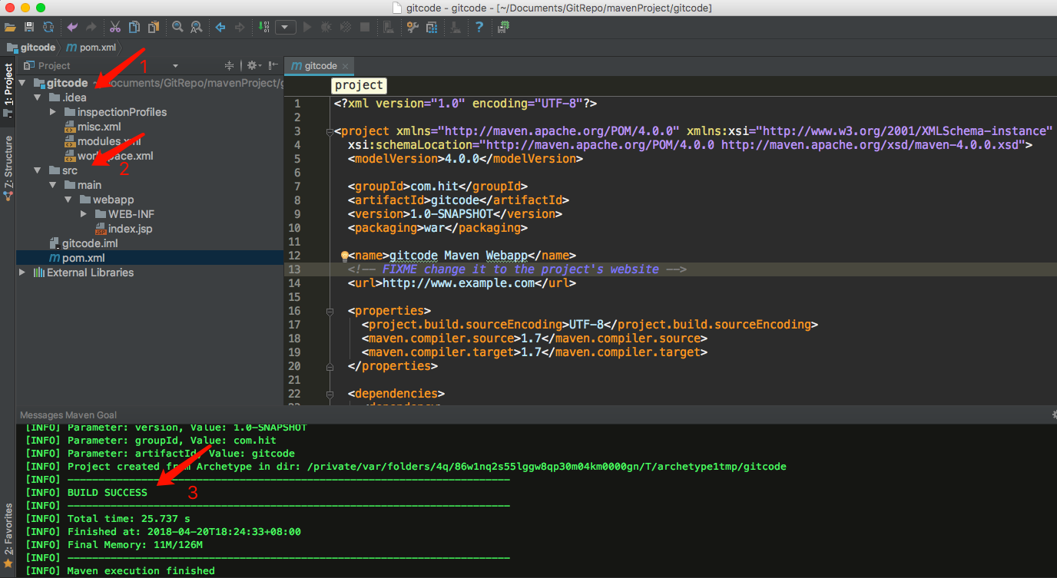
Task: Click the Redo arrow icon
Action: click(x=91, y=27)
